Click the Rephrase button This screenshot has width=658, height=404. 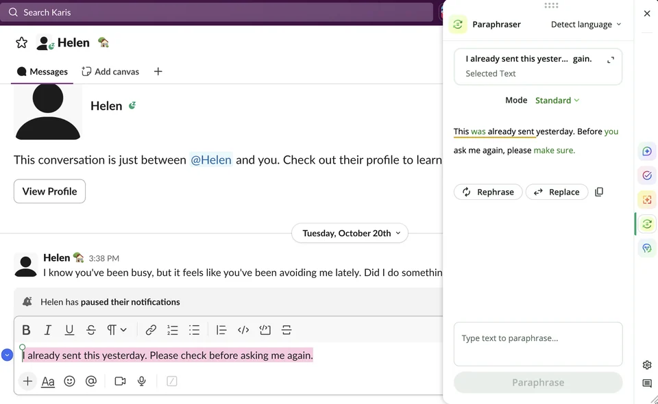488,192
